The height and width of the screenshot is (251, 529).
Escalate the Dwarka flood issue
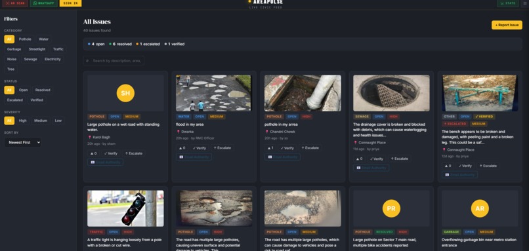point(222,148)
